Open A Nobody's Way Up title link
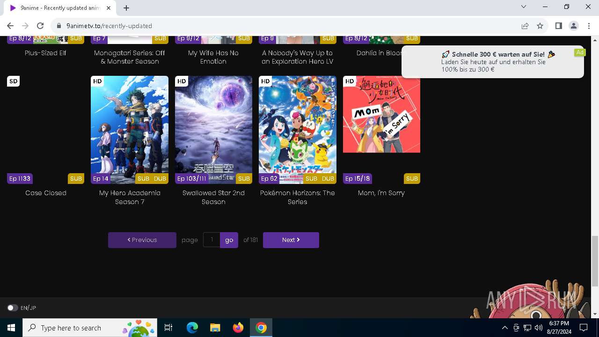599x337 pixels. click(298, 57)
